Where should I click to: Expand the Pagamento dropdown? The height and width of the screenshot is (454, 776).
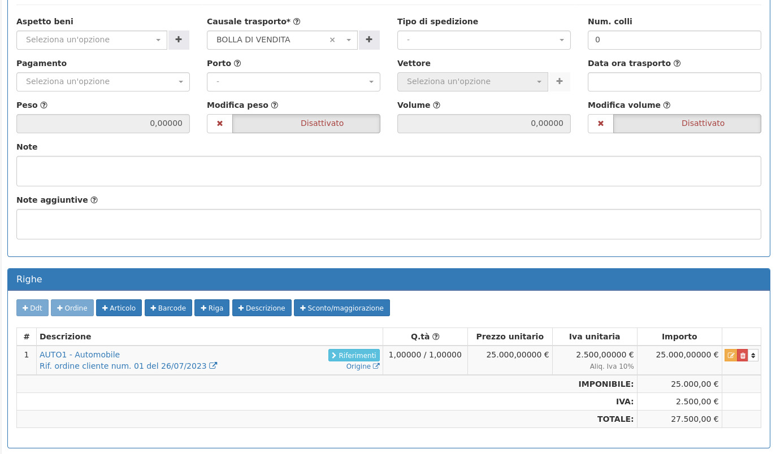point(103,82)
